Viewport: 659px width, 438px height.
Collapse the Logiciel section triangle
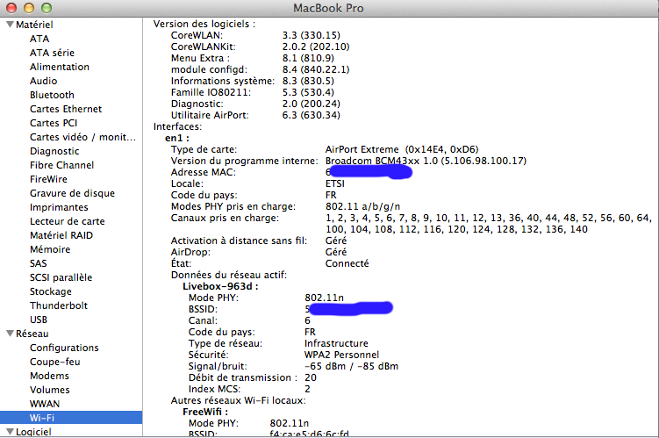click(10, 432)
